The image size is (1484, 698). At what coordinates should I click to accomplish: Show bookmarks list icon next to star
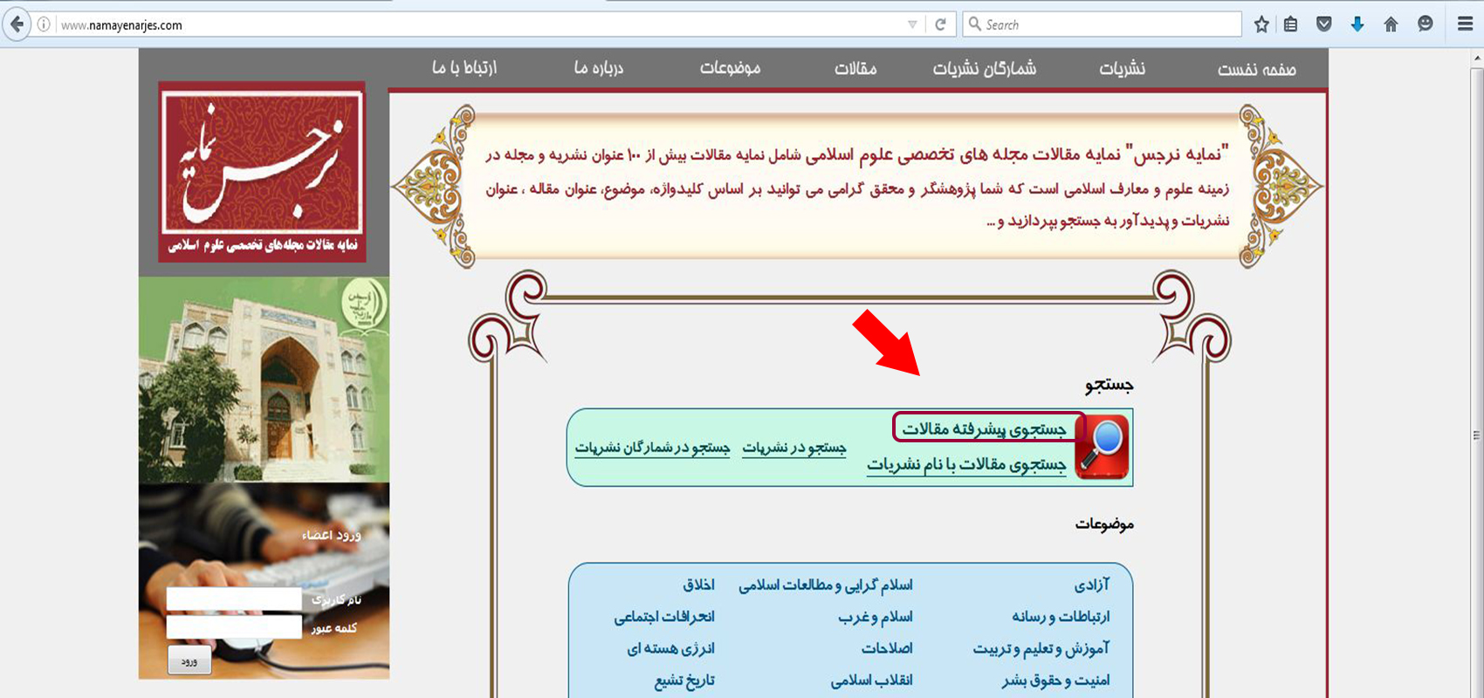coord(1291,24)
